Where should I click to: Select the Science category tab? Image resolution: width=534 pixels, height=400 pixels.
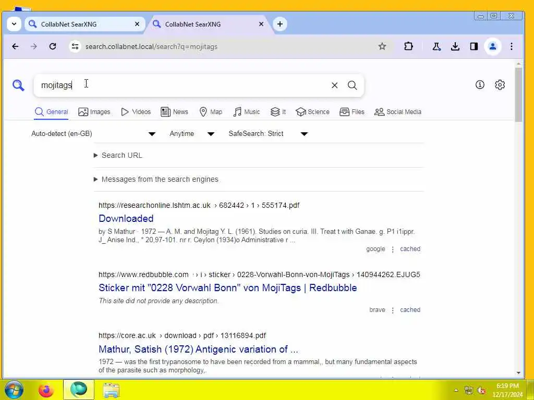click(x=313, y=112)
